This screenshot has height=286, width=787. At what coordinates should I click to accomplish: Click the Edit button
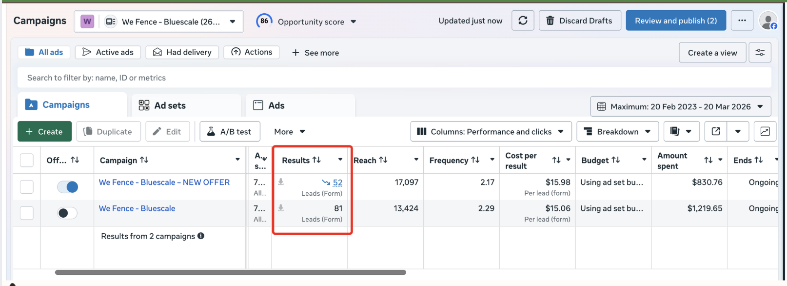point(167,131)
